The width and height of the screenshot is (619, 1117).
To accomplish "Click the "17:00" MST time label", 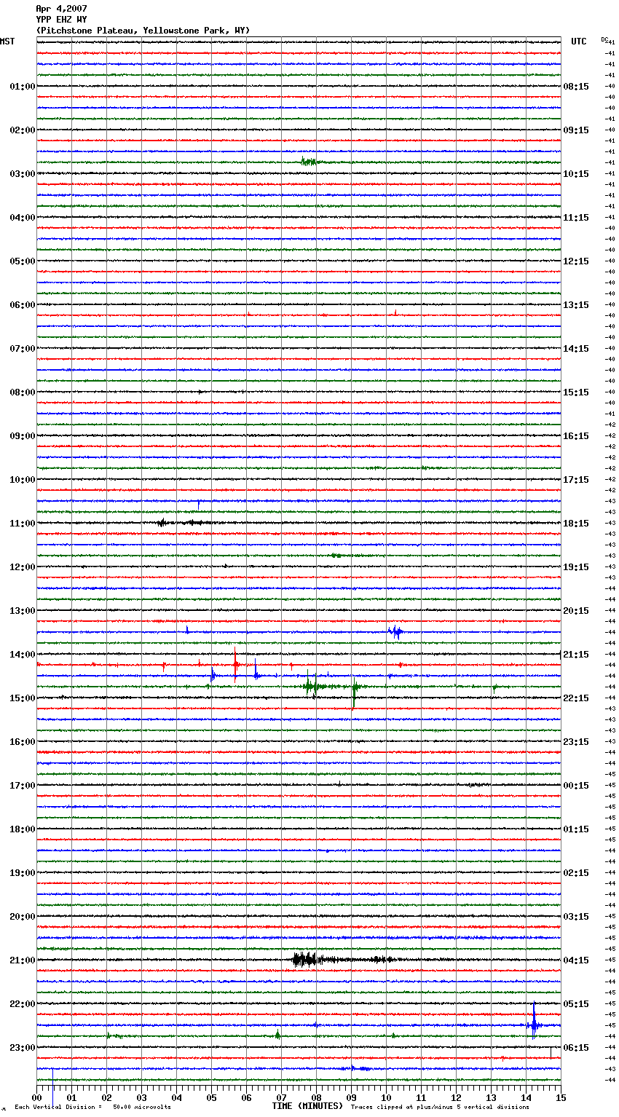I will pos(23,786).
